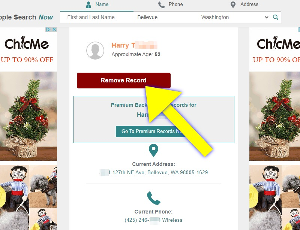Image resolution: width=300 pixels, height=230 pixels.
Task: Click the gray profile avatar icon
Action: tap(95, 51)
